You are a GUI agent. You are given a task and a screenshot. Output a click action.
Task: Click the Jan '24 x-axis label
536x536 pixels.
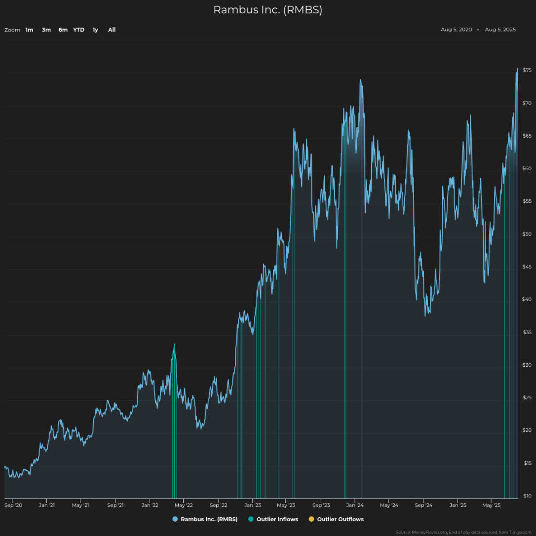point(355,505)
